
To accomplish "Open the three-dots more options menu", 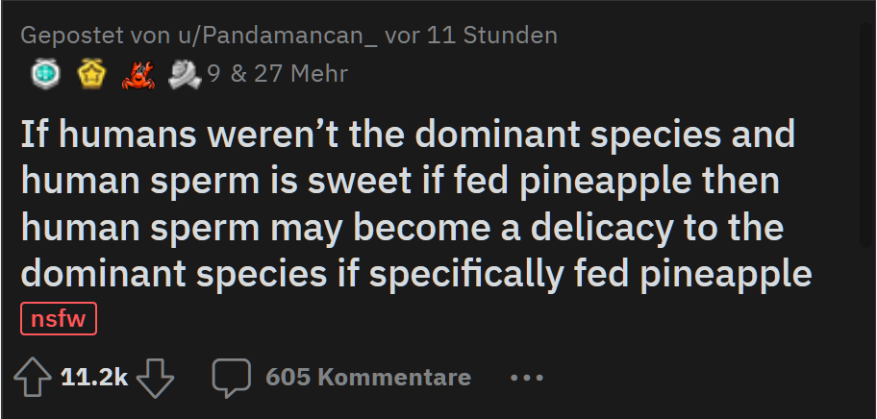I will click(527, 378).
